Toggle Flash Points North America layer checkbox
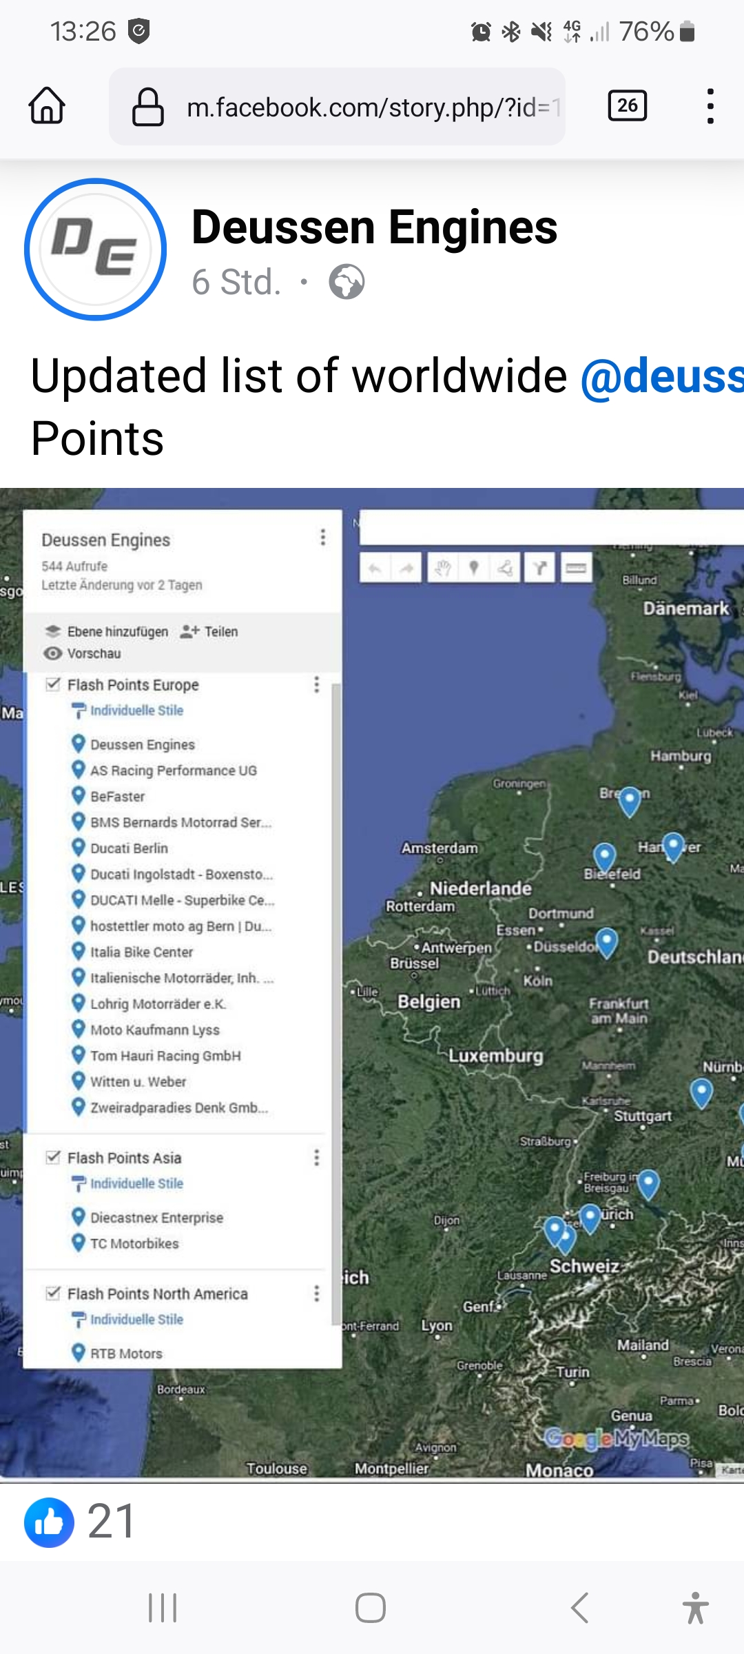This screenshot has width=744, height=1654. 53,1294
